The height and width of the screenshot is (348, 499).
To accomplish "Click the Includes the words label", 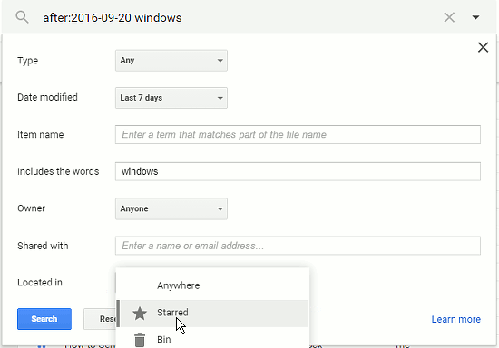I will (x=58, y=171).
